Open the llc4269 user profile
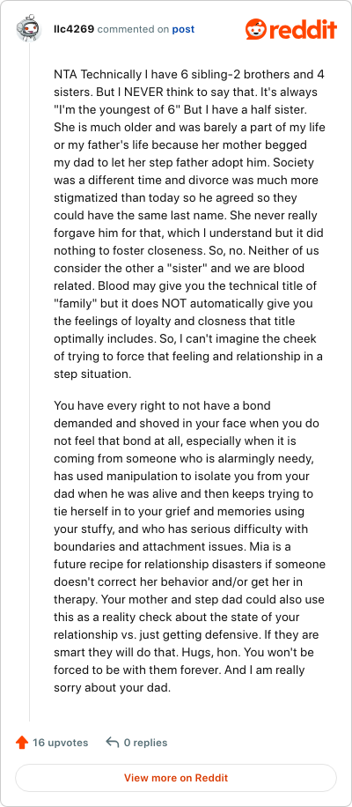Image resolution: width=352 pixels, height=807 pixels. click(x=74, y=29)
